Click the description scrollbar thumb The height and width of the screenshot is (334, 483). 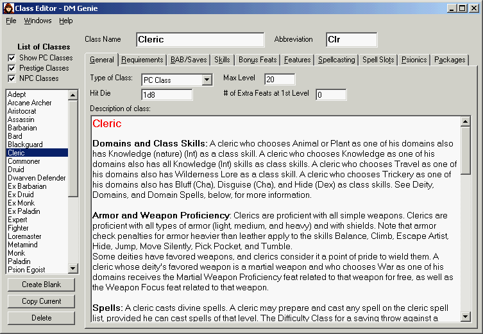click(466, 151)
